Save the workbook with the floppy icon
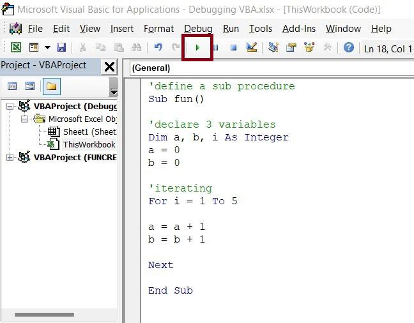414x323 pixels. (61, 47)
